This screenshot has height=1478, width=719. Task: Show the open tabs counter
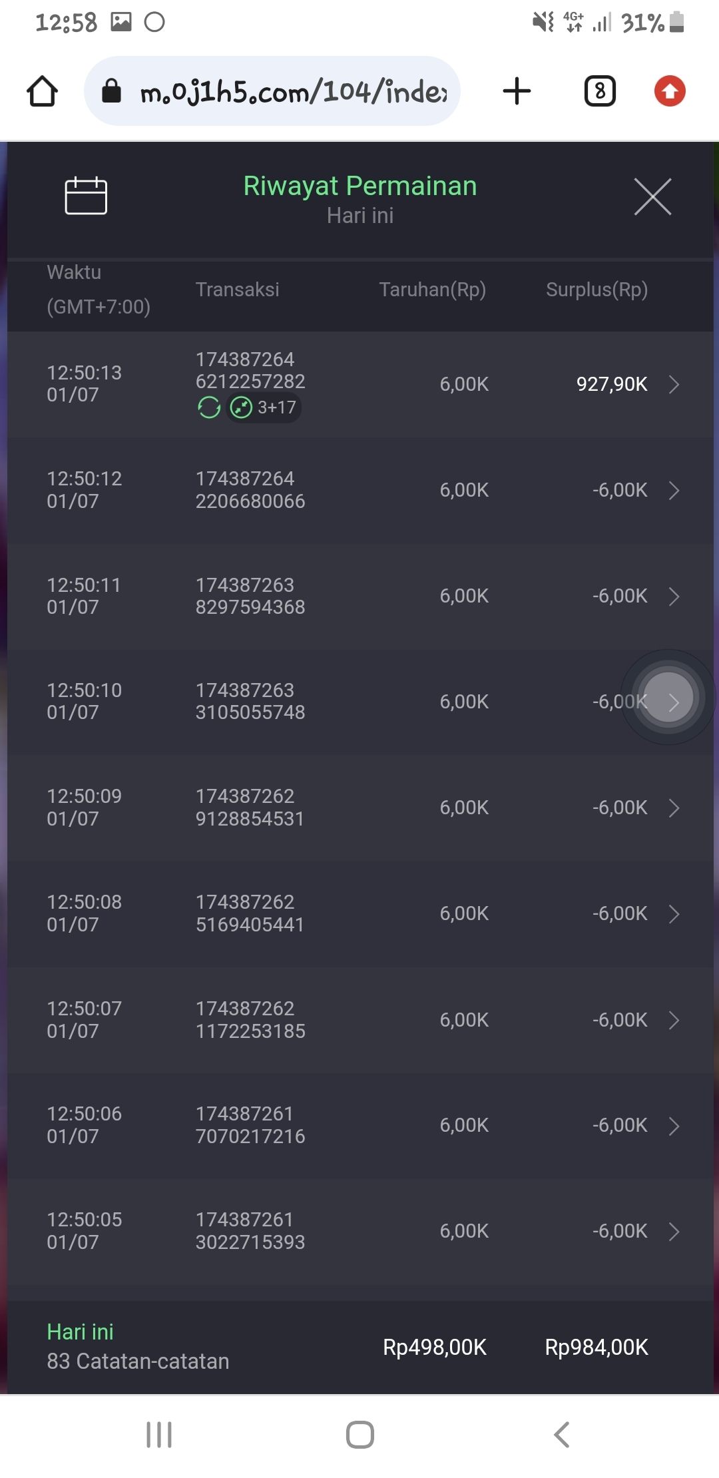tap(600, 91)
